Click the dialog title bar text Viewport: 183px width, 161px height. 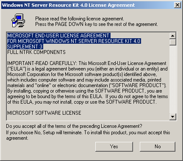[68, 5]
